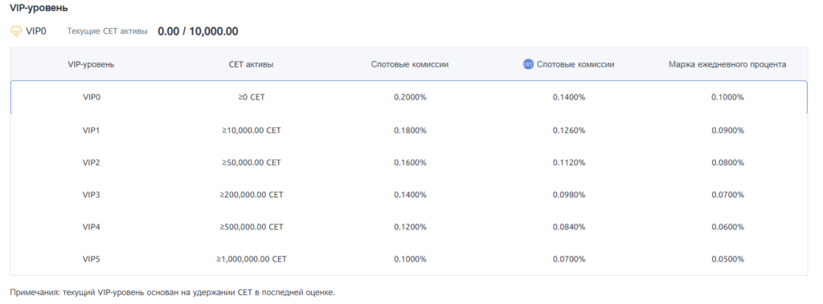The height and width of the screenshot is (304, 823).
Task: Click the ≥10,000.00 CET requirement cell
Action: [251, 130]
